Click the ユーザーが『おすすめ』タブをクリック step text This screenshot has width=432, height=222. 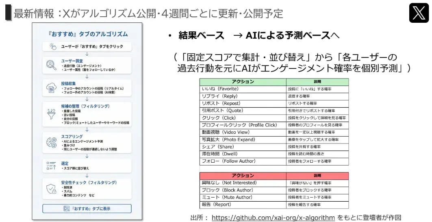tap(92, 46)
